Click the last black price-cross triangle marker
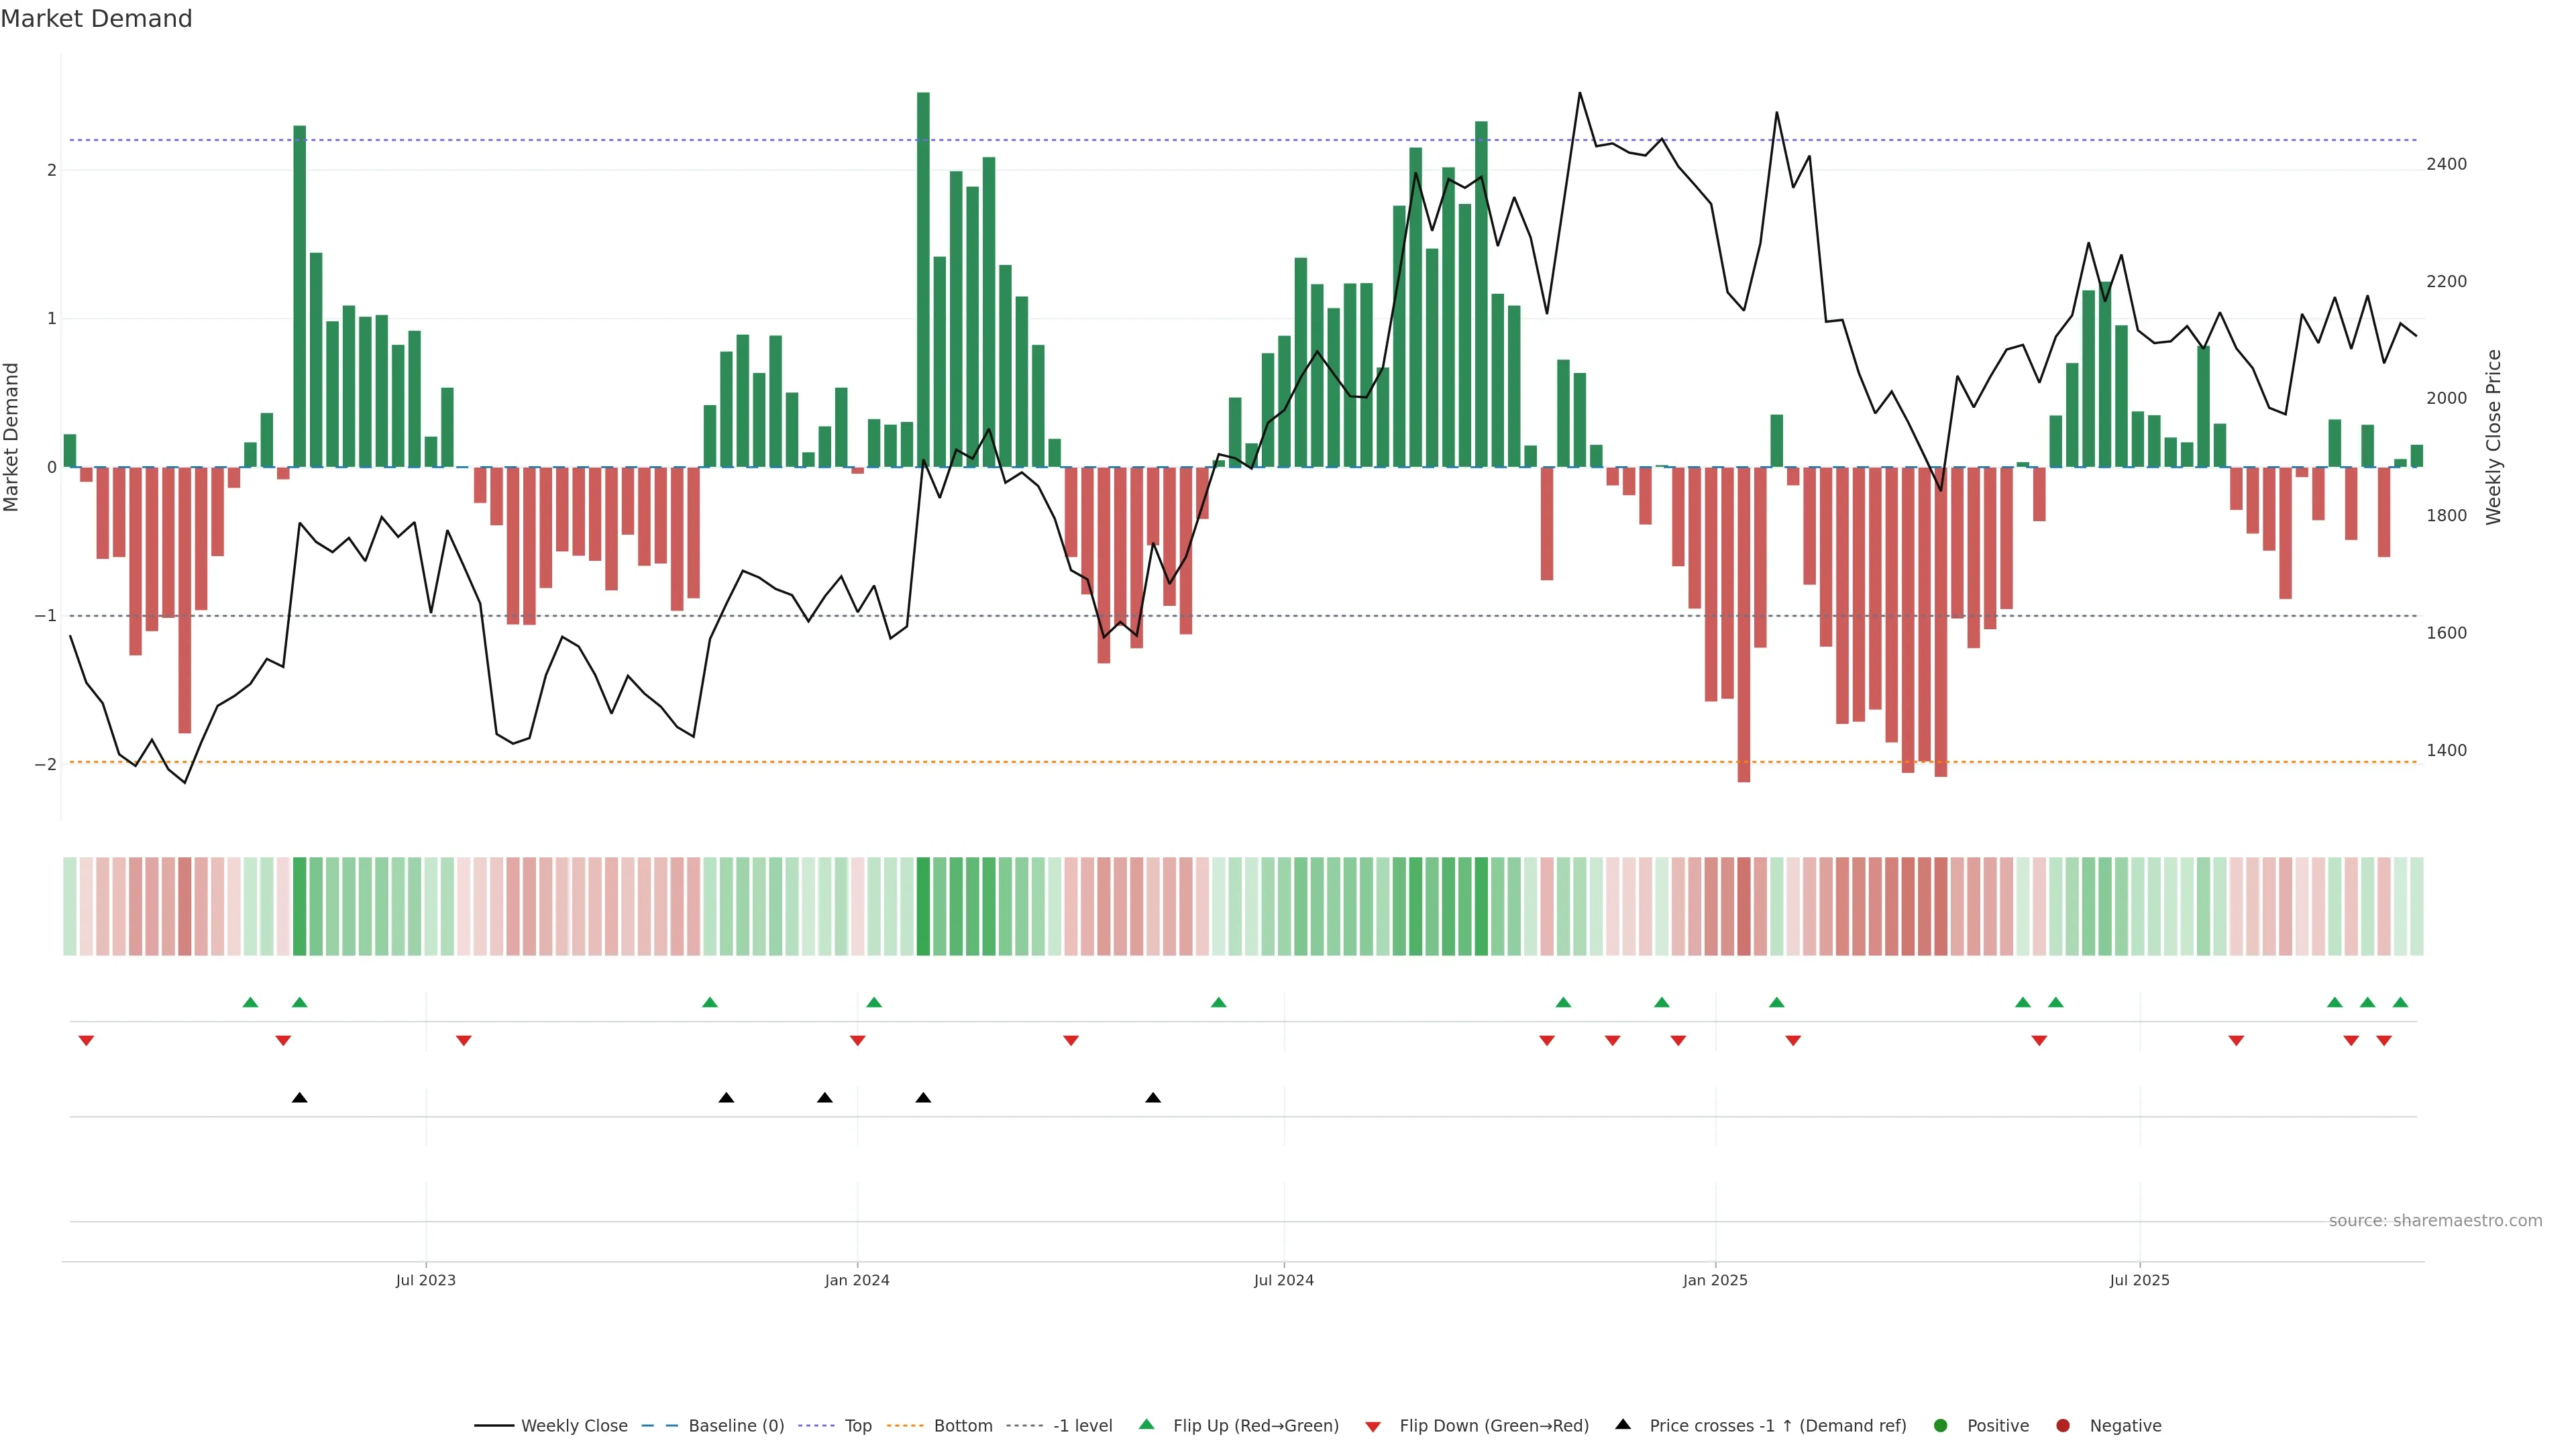Image resolution: width=2576 pixels, height=1449 pixels. pyautogui.click(x=1153, y=1098)
